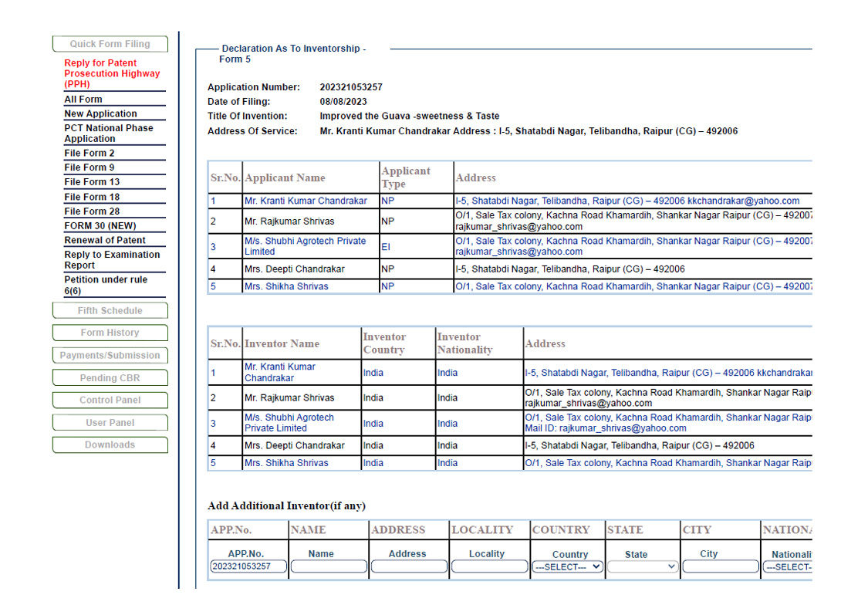Screen dimensions: 841x595
Task: Go to File Form 2
Action: coord(89,153)
